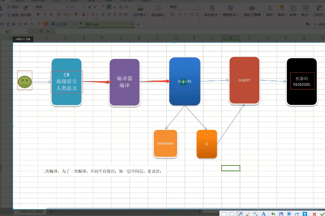The width and height of the screenshot is (325, 216).
Task: Click the Sum (求和) sigma icon
Action: pyautogui.click(x=270, y=8)
